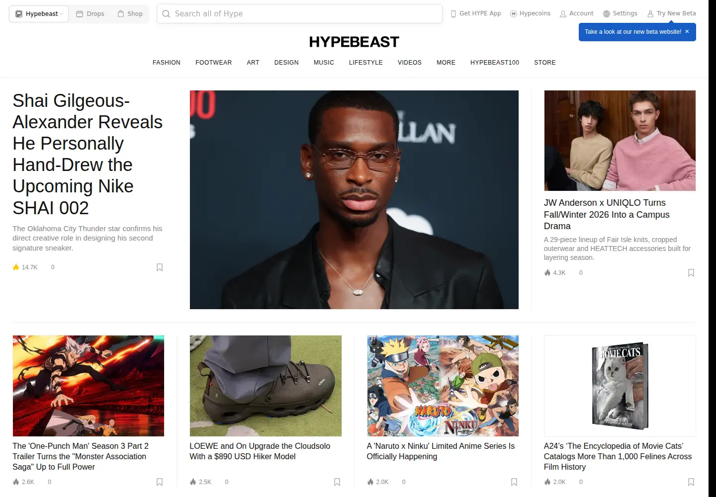The height and width of the screenshot is (497, 716).
Task: Click the 4.3K hype flame icon
Action: point(547,273)
